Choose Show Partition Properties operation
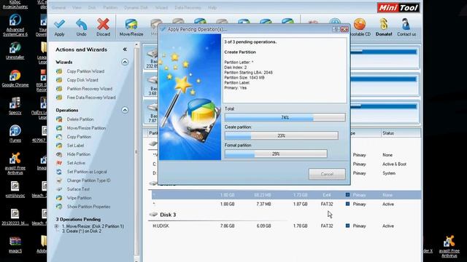Image resolution: width=467 pixels, height=262 pixels. [88, 207]
